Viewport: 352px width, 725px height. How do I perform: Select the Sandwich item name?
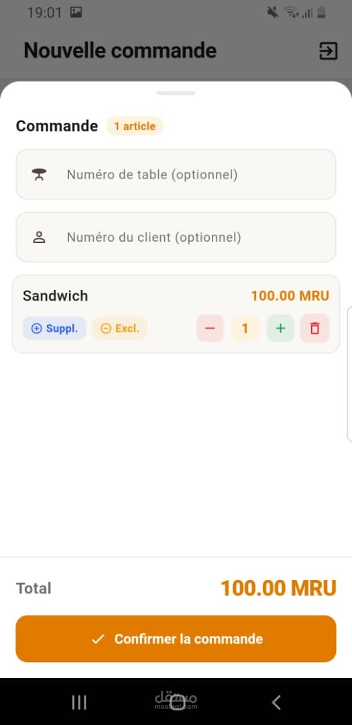56,296
